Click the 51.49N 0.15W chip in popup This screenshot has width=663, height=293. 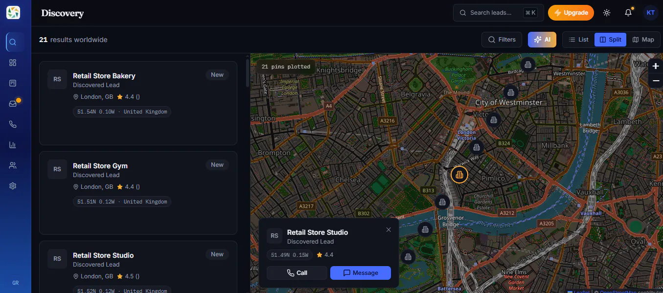(x=290, y=255)
